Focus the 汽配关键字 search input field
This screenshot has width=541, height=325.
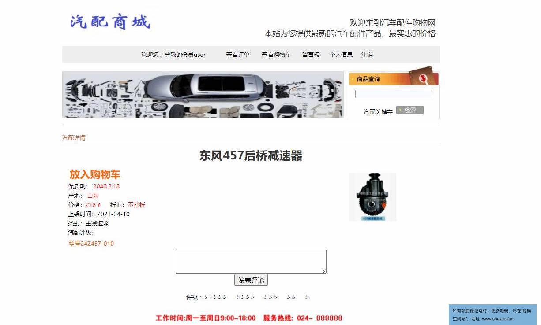(x=394, y=94)
